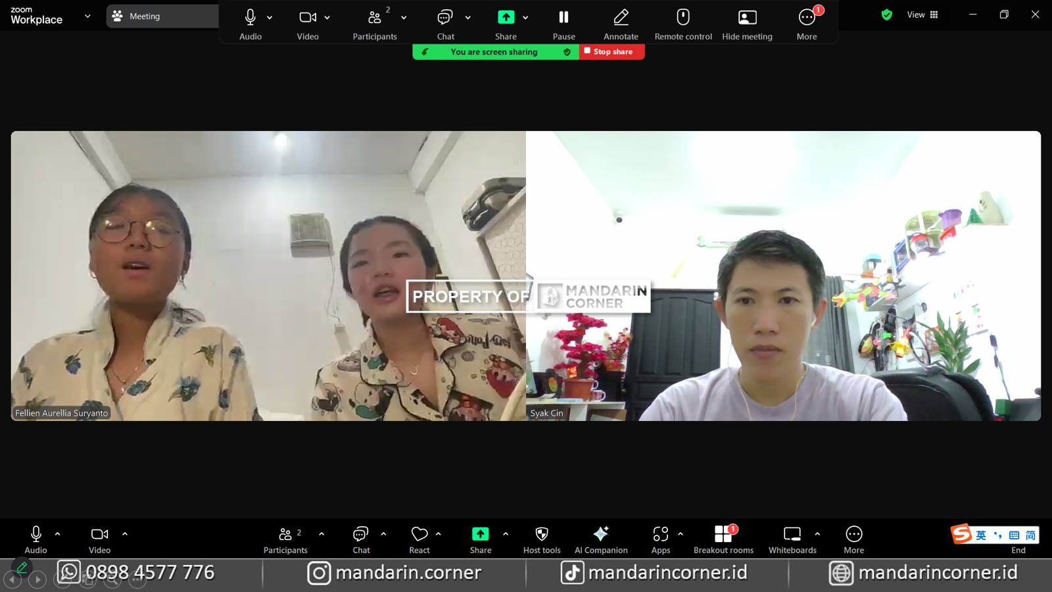Toggle the camera in bottom toolbar
This screenshot has height=592, width=1052.
tap(100, 534)
